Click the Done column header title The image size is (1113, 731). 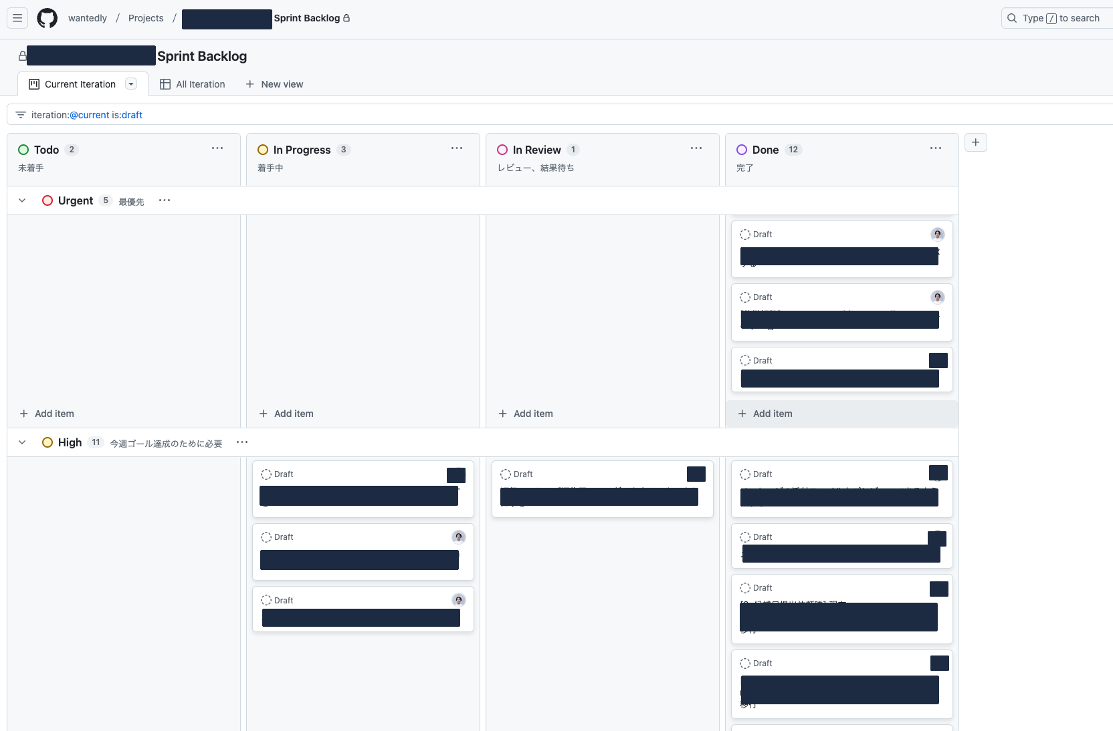coord(765,150)
